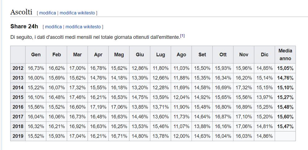308x150 pixels.
Task: Select the 2017 yearly average 15,60% cell
Action: [x=285, y=116]
